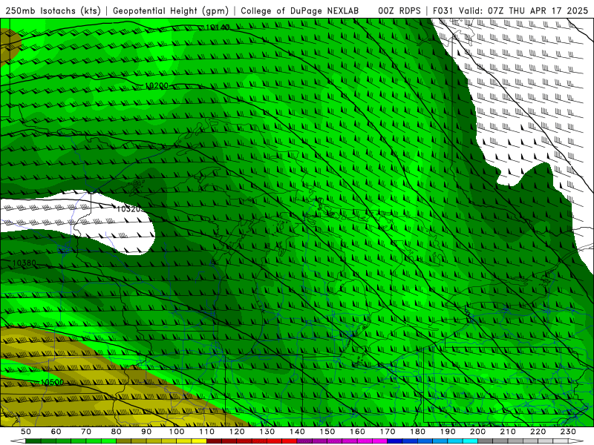The width and height of the screenshot is (594, 445).
Task: Click the 120 kts colorbar label
Action: tap(237, 432)
